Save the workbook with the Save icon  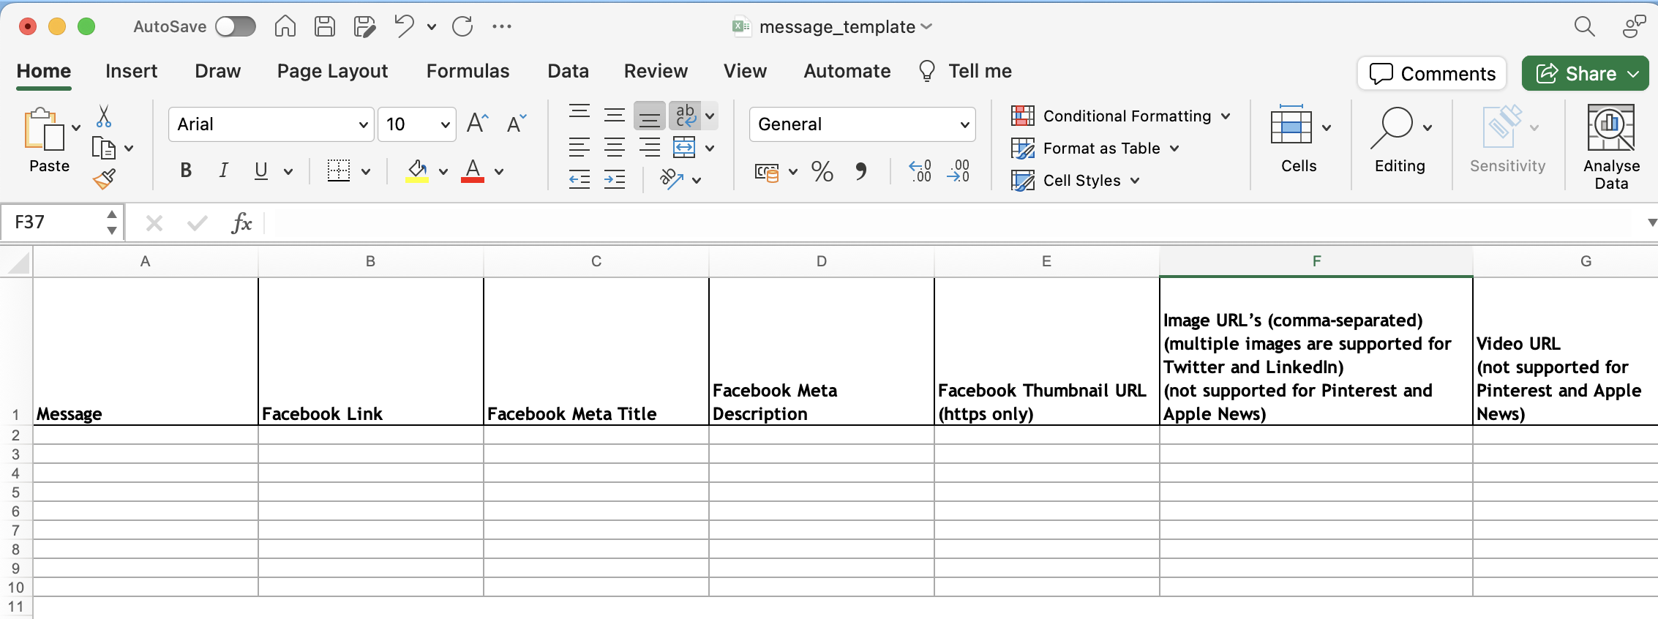[324, 27]
